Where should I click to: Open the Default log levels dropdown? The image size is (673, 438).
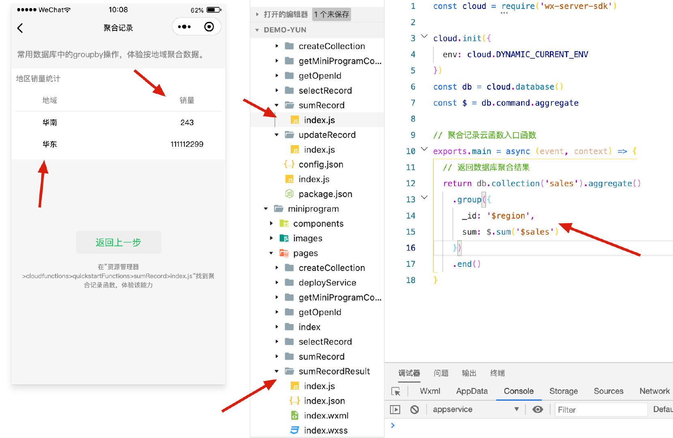662,410
